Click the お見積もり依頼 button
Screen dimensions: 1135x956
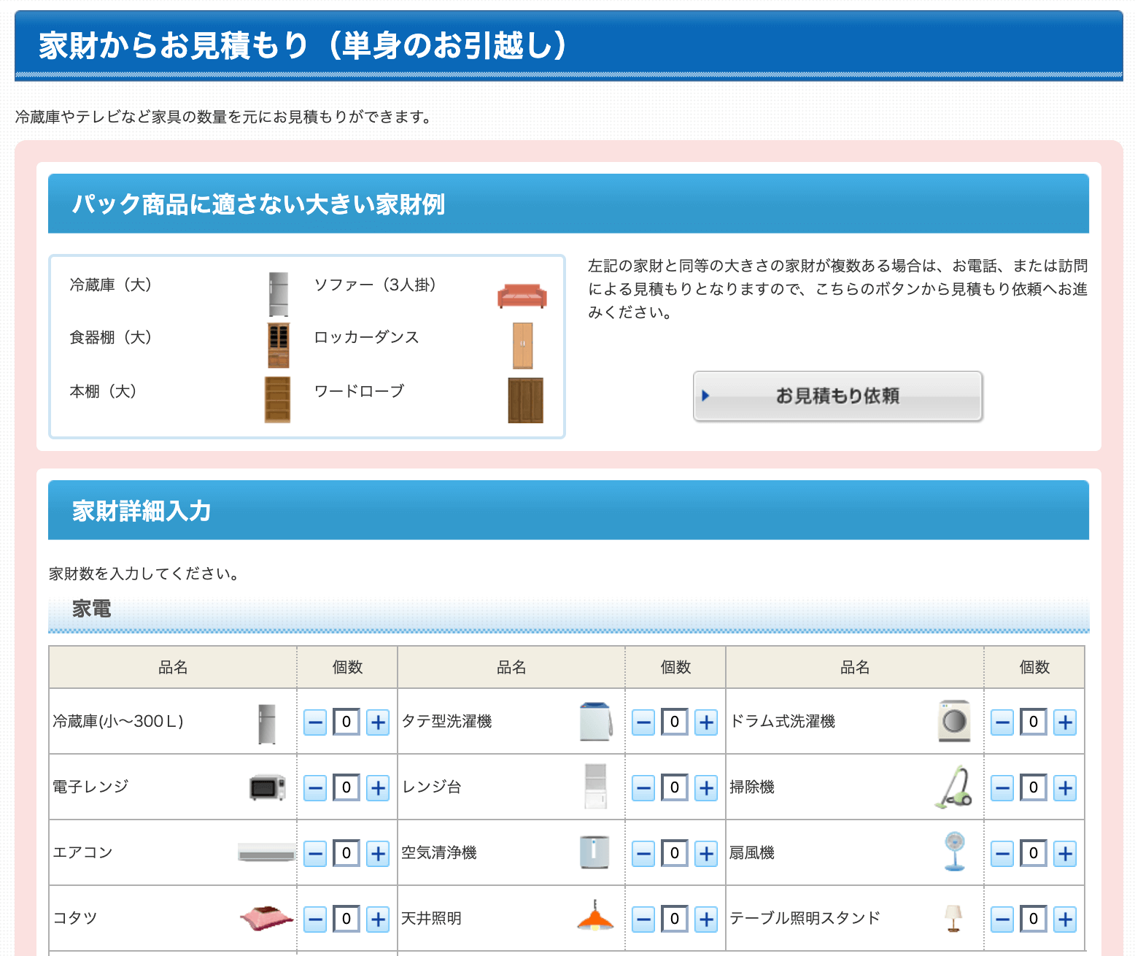(x=837, y=396)
